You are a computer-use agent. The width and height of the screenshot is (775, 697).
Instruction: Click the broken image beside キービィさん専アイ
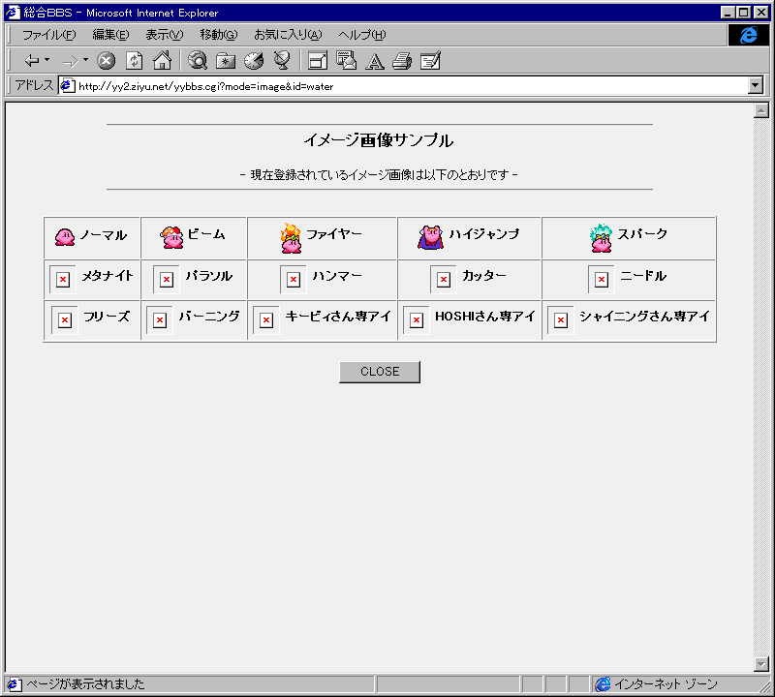coord(266,320)
